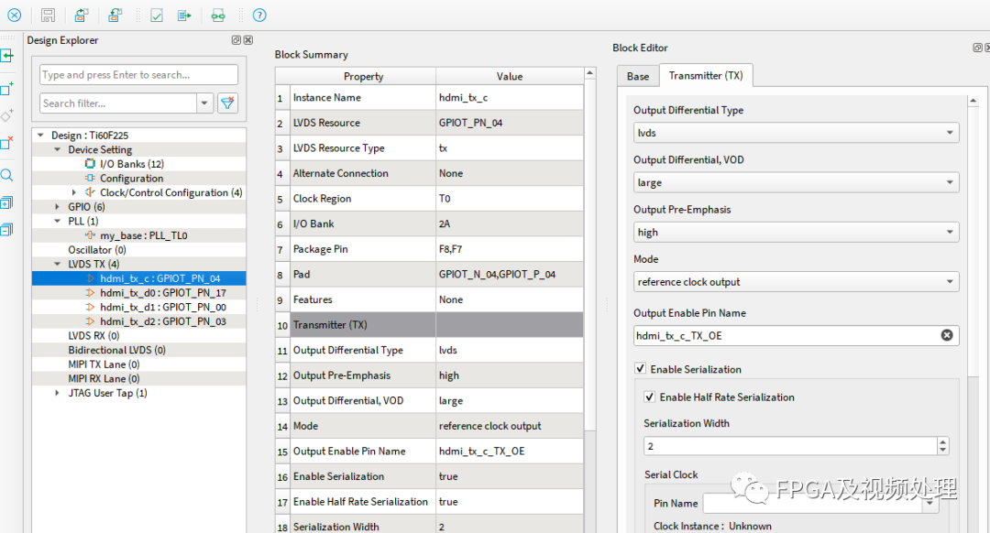990x533 pixels.
Task: Click the Block Editor scrollbar up arrow
Action: pos(973,101)
